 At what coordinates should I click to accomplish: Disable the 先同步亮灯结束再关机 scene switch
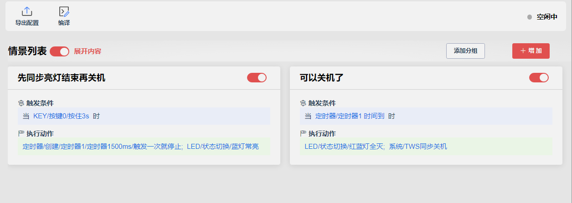point(257,78)
